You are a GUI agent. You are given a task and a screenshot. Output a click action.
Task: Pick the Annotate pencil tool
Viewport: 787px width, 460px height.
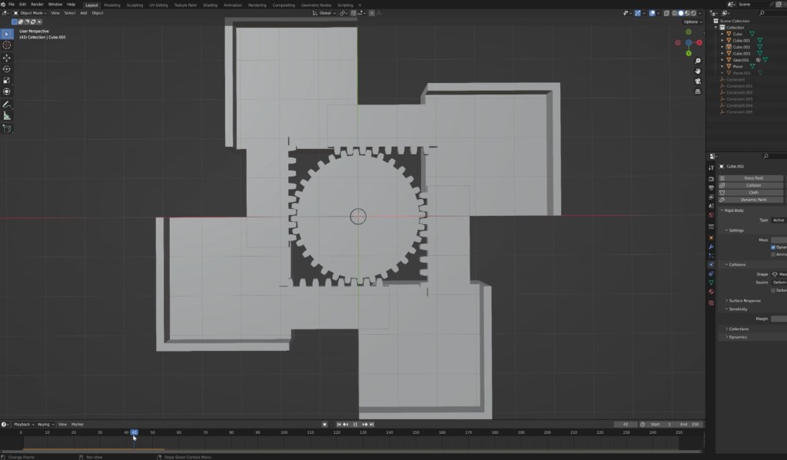[x=7, y=104]
